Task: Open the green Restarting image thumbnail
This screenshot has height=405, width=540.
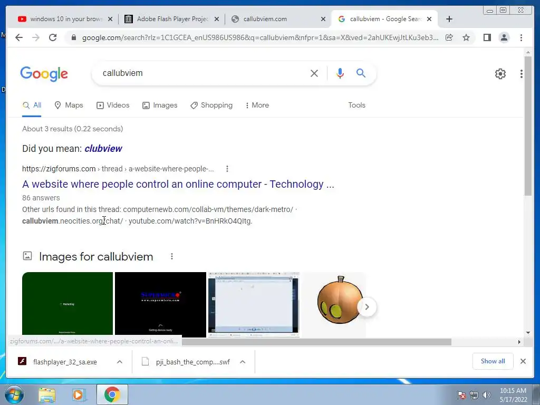Action: (x=67, y=303)
